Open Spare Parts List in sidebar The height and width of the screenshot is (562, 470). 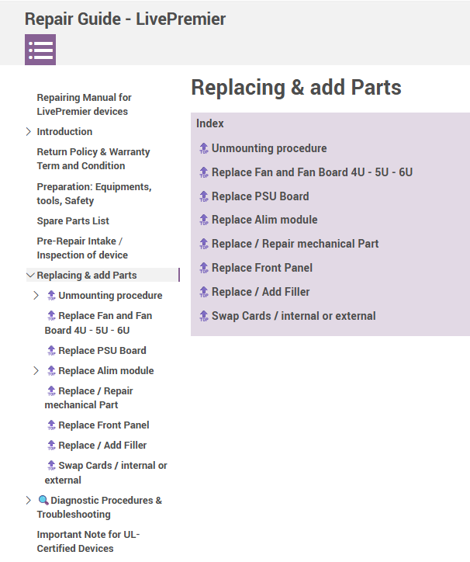tap(73, 221)
